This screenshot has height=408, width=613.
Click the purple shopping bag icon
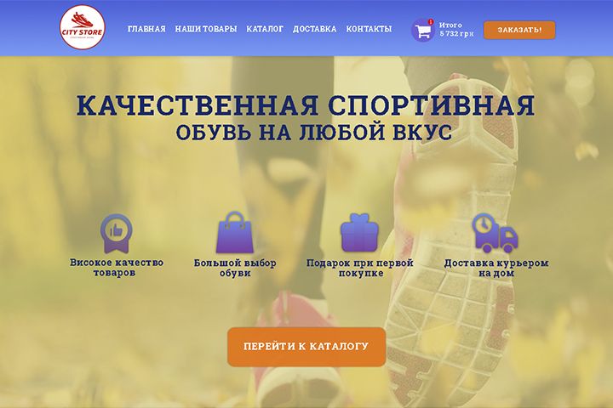pyautogui.click(x=235, y=233)
